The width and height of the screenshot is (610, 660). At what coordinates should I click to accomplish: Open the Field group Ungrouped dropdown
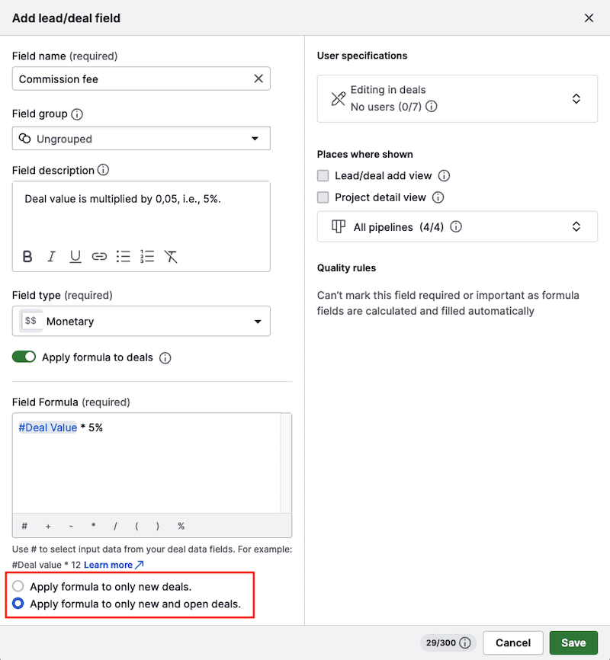click(x=141, y=139)
